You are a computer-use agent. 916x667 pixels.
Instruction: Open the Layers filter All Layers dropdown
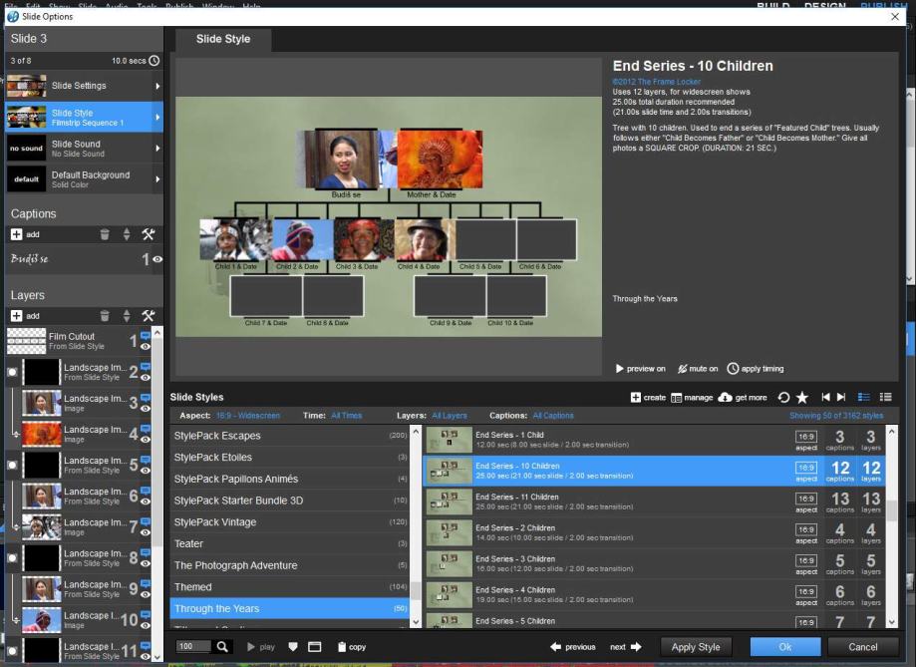click(449, 416)
